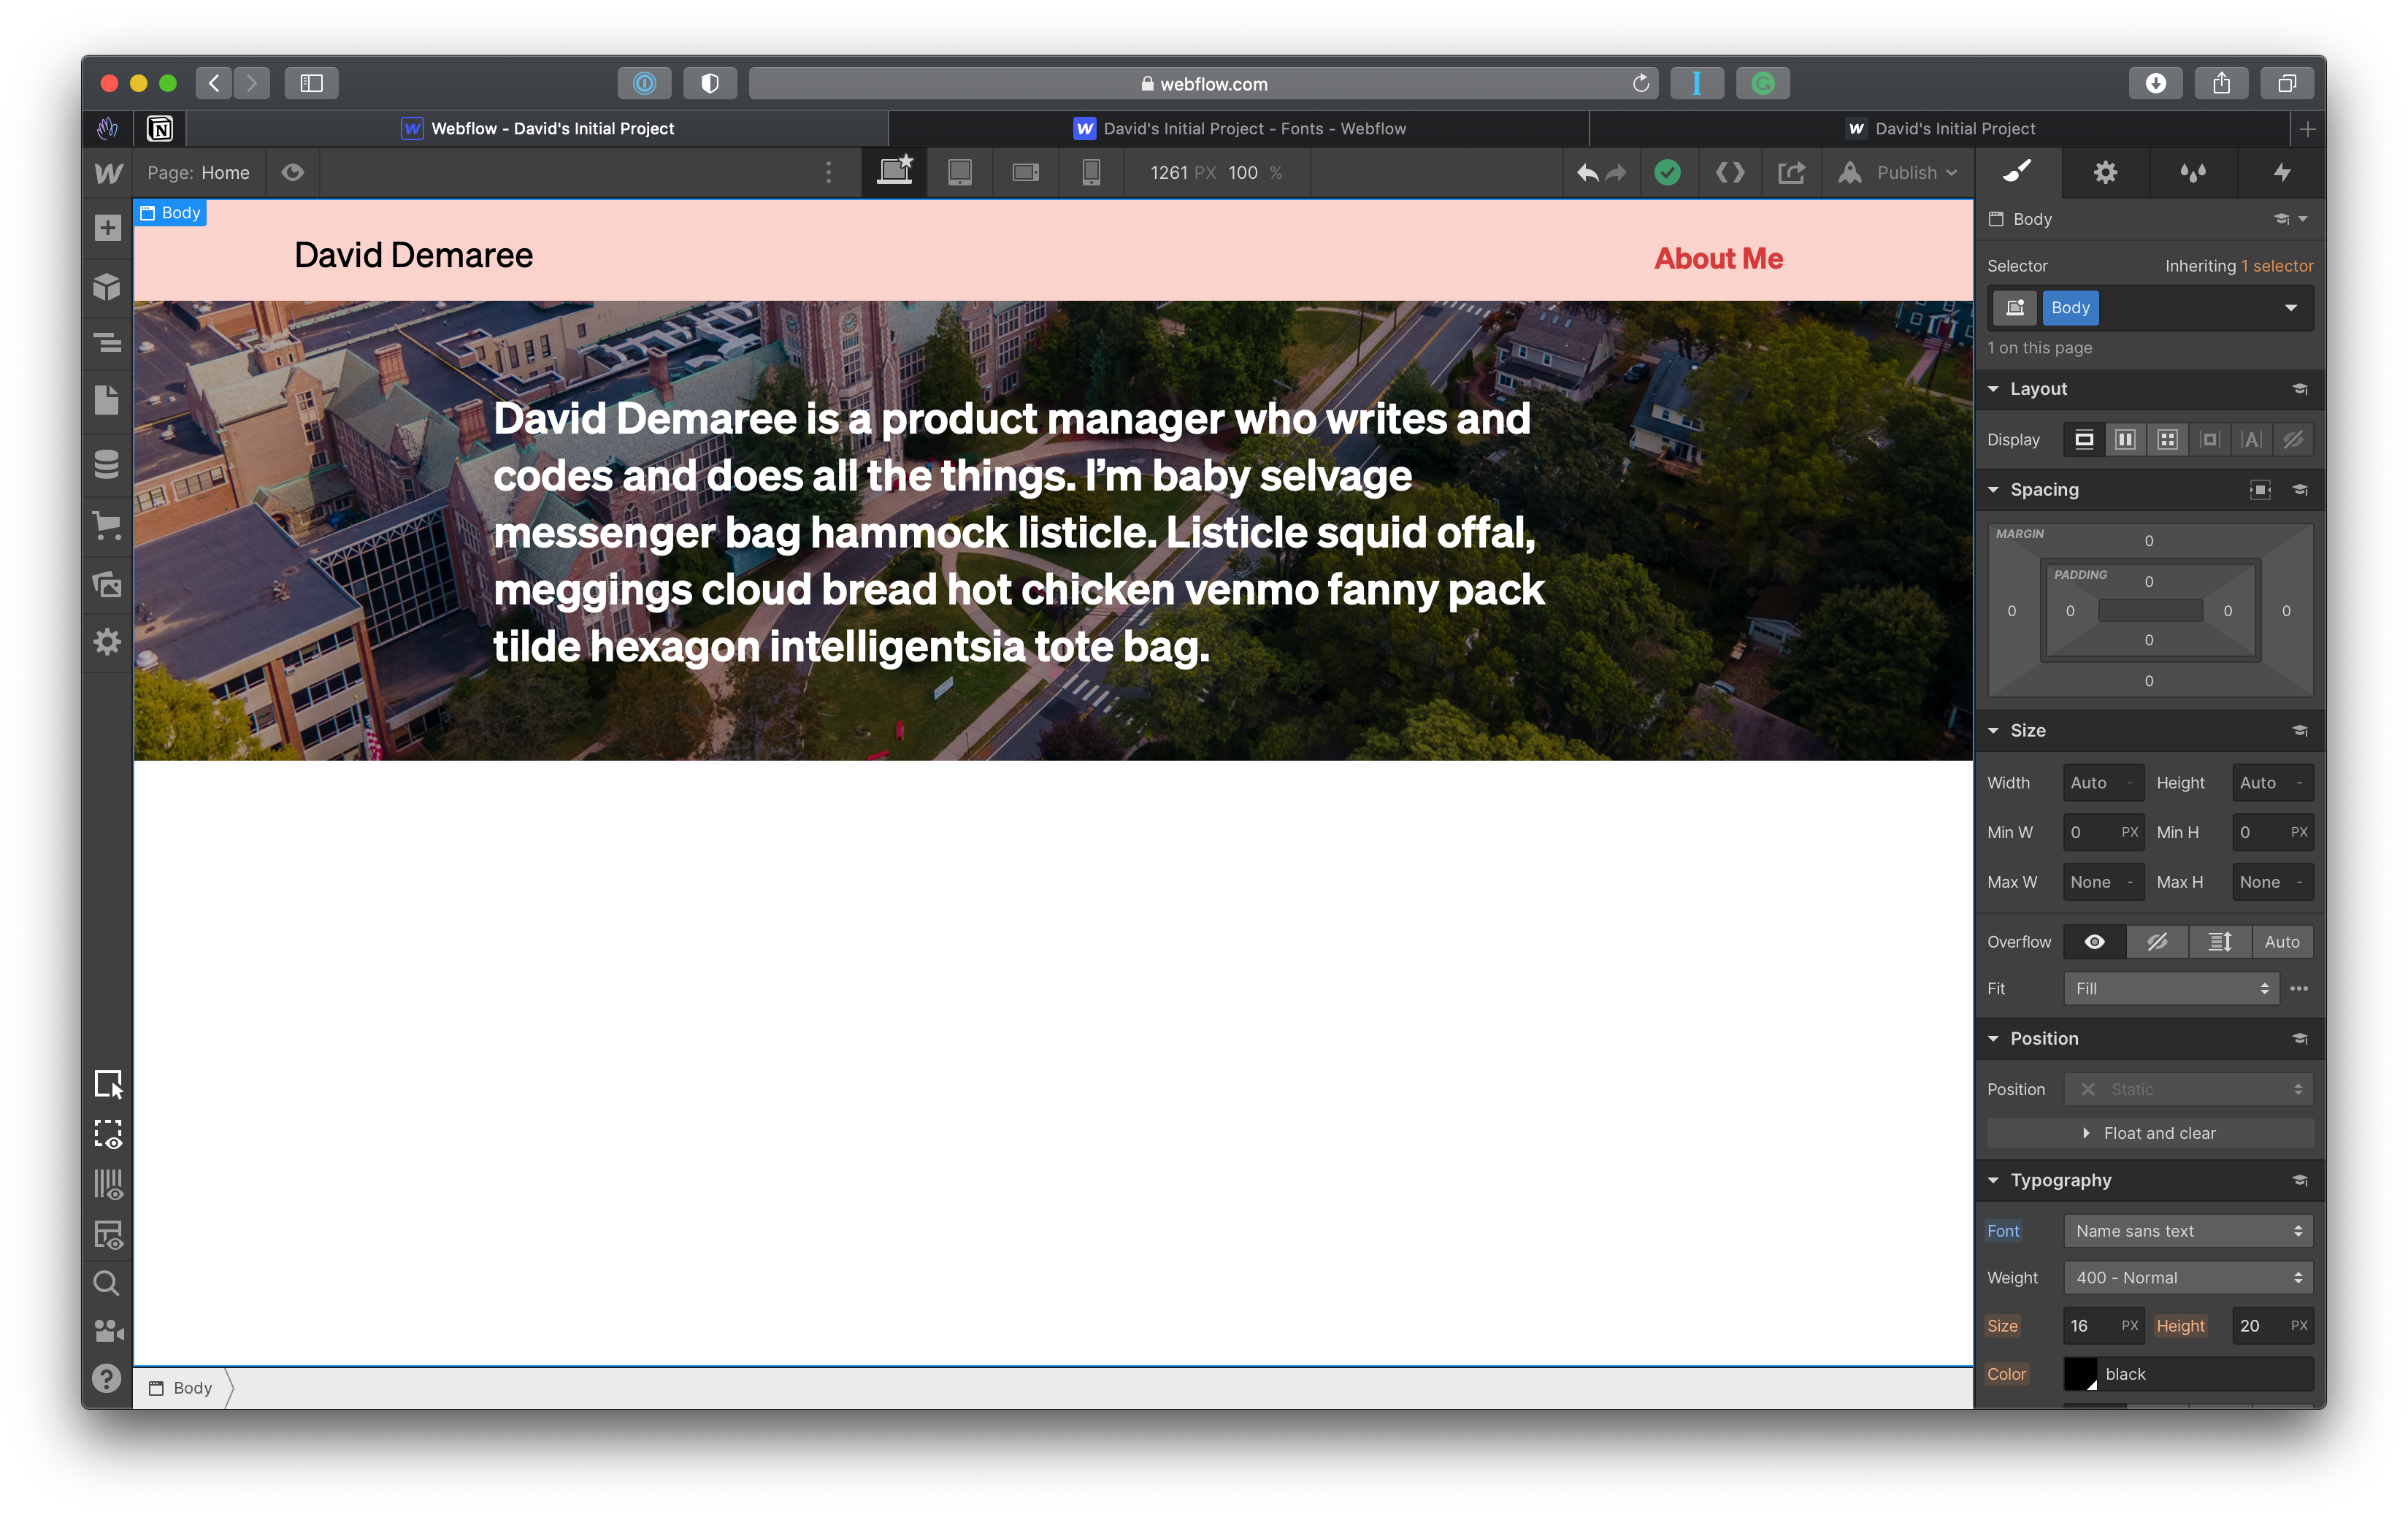
Task: Set display to flex
Action: (2125, 440)
